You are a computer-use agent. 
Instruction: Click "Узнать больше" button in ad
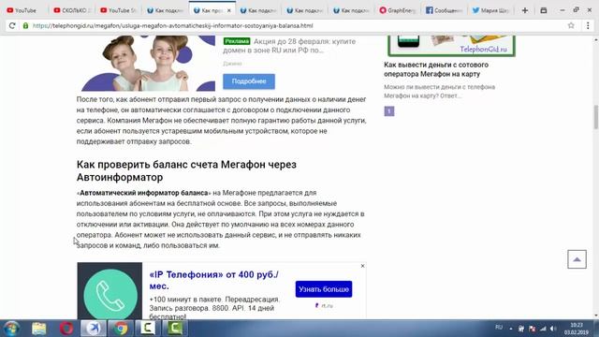(324, 289)
